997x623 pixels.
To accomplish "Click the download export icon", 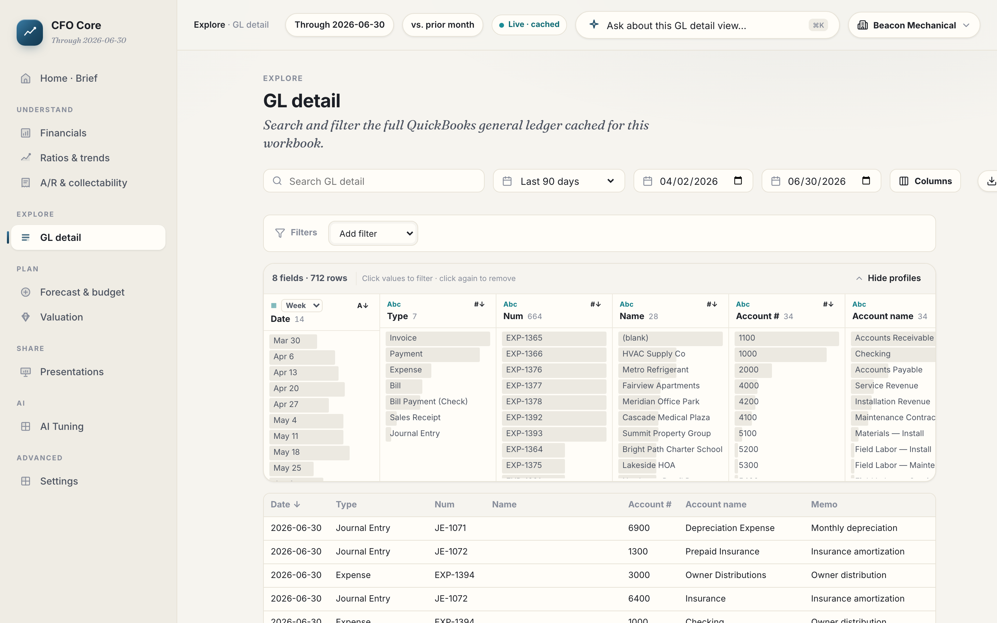I will pyautogui.click(x=991, y=181).
